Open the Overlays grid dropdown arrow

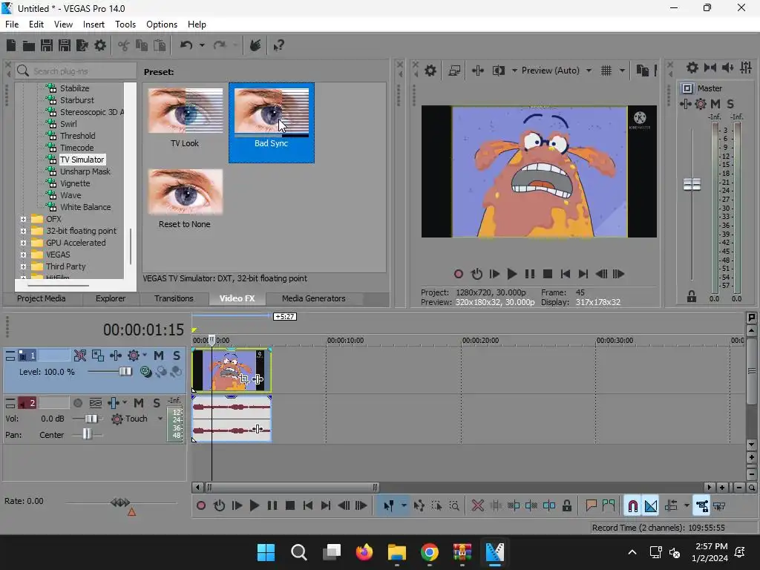click(623, 71)
